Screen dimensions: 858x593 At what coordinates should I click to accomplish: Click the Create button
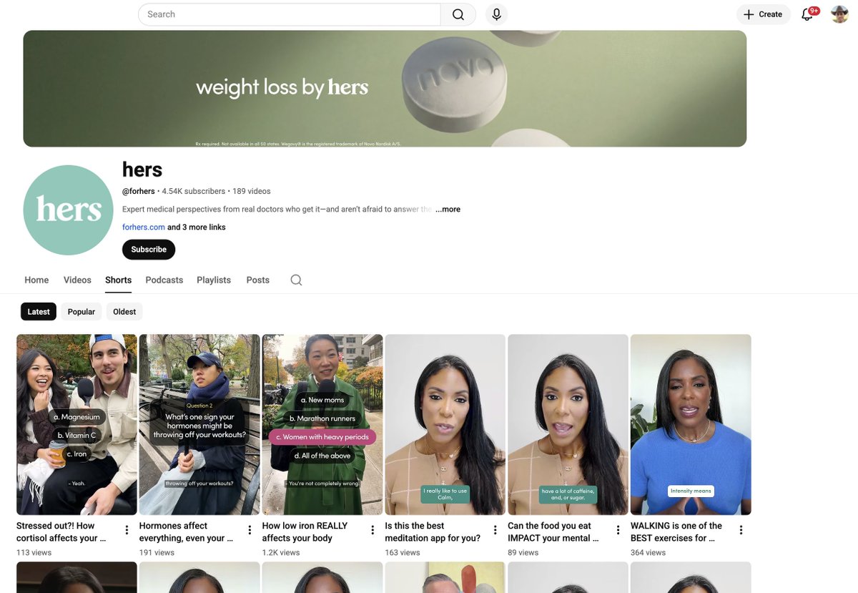point(764,14)
